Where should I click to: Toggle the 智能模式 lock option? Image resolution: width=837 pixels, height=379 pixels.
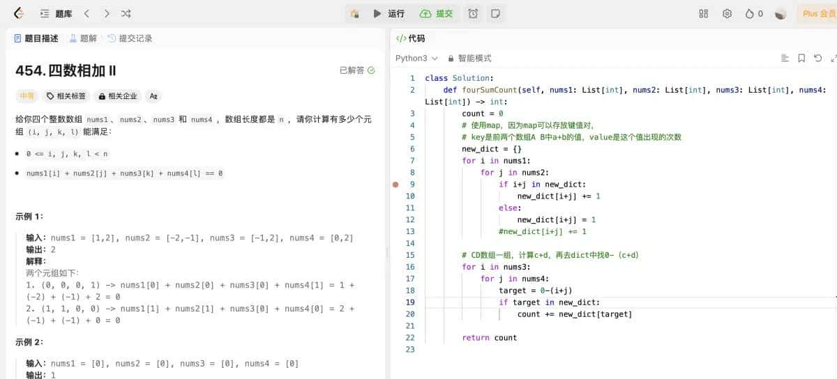click(469, 59)
